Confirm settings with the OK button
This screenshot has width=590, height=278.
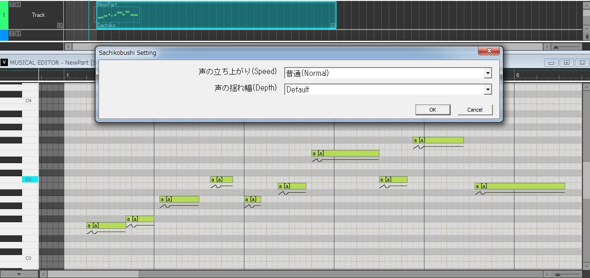coord(432,110)
